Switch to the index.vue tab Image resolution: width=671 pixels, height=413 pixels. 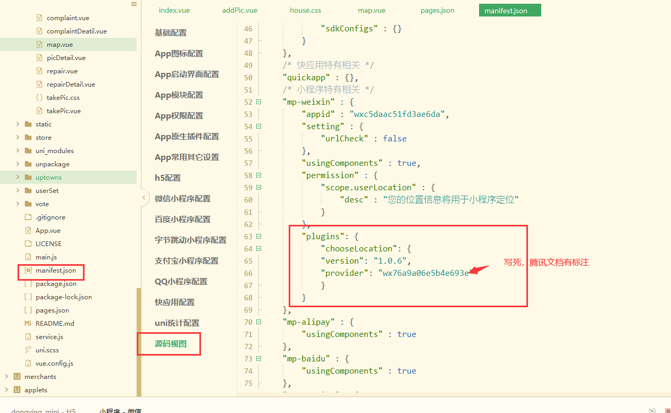pos(174,10)
